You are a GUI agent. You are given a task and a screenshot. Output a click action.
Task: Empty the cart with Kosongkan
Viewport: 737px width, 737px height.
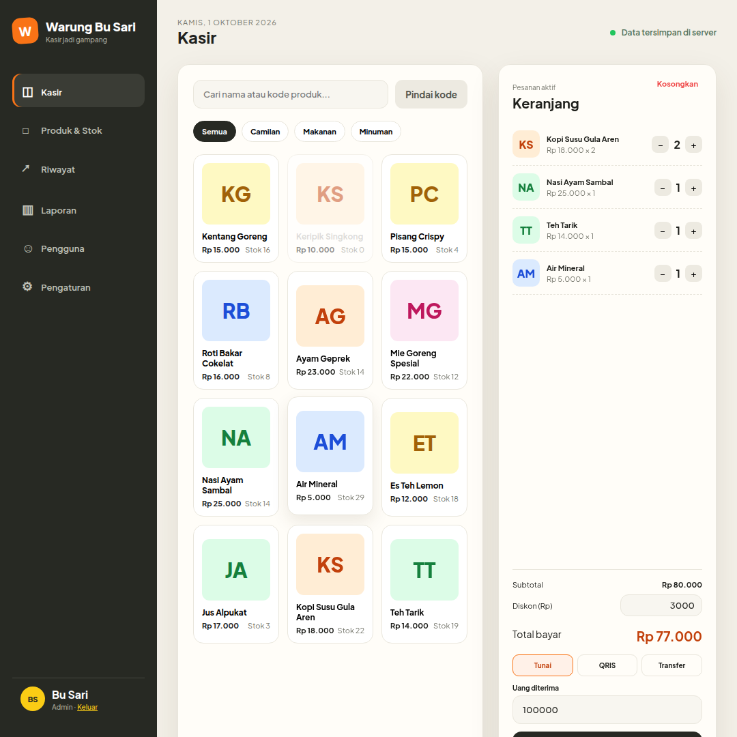pos(678,84)
